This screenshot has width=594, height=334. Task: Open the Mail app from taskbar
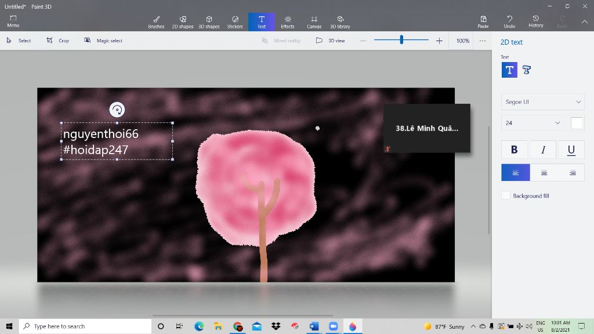257,326
